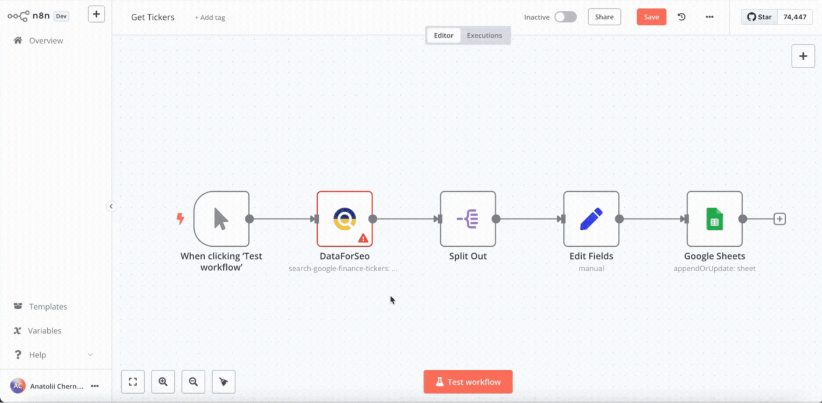Click the Share button

pos(605,17)
